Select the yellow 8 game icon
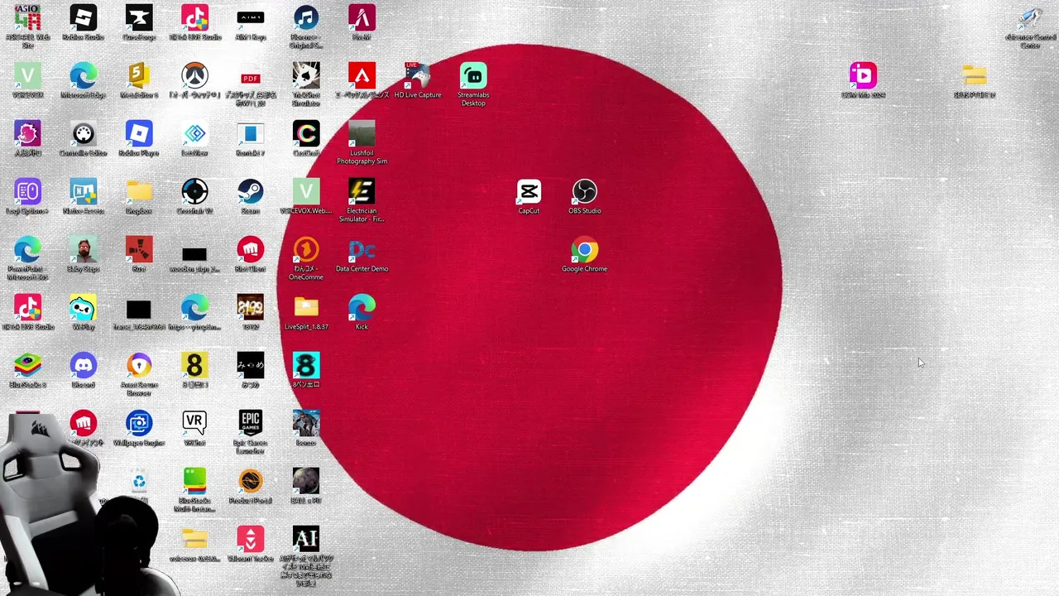 (194, 366)
